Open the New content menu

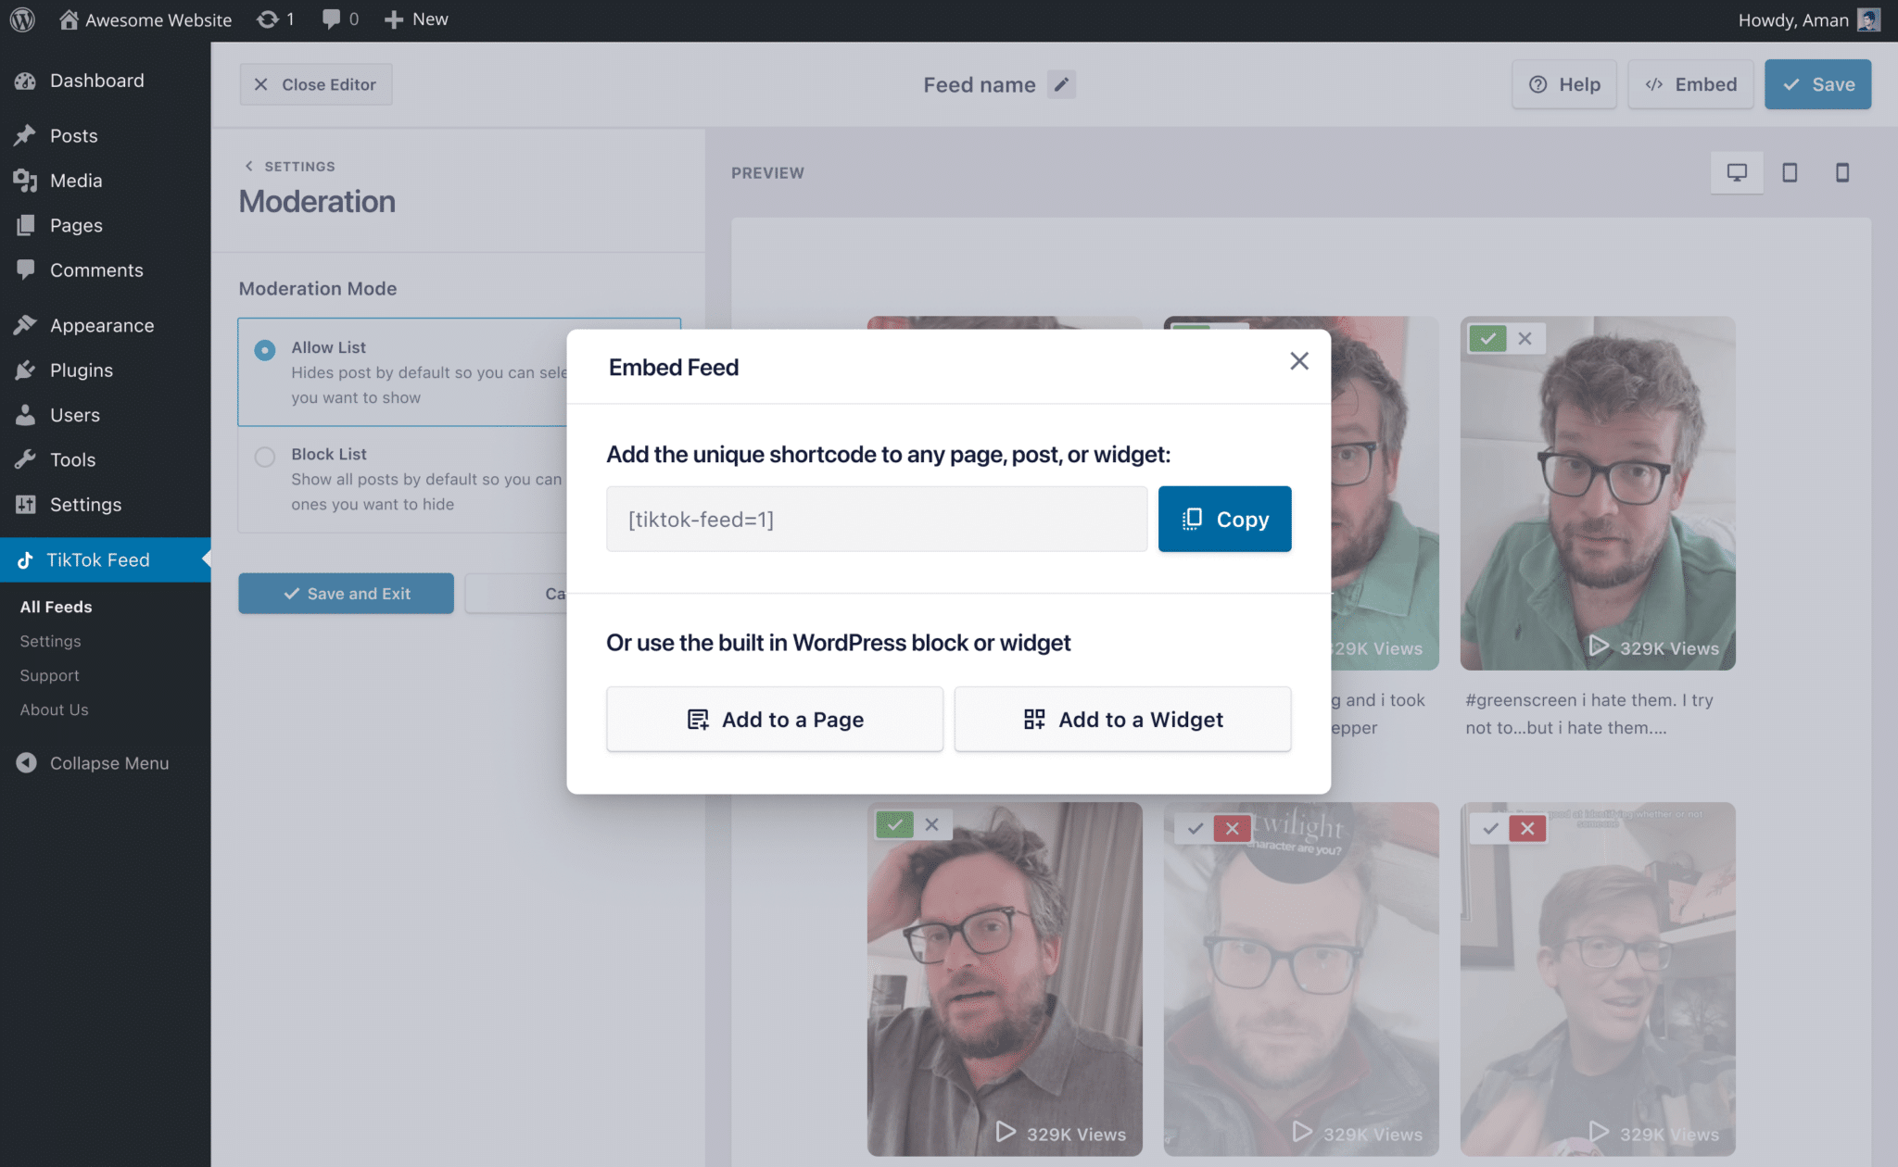coord(416,19)
